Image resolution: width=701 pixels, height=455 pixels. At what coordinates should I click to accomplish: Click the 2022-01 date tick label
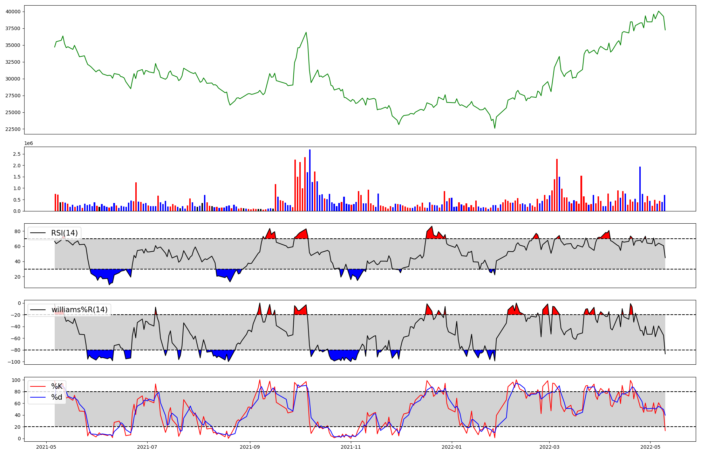pos(452,447)
